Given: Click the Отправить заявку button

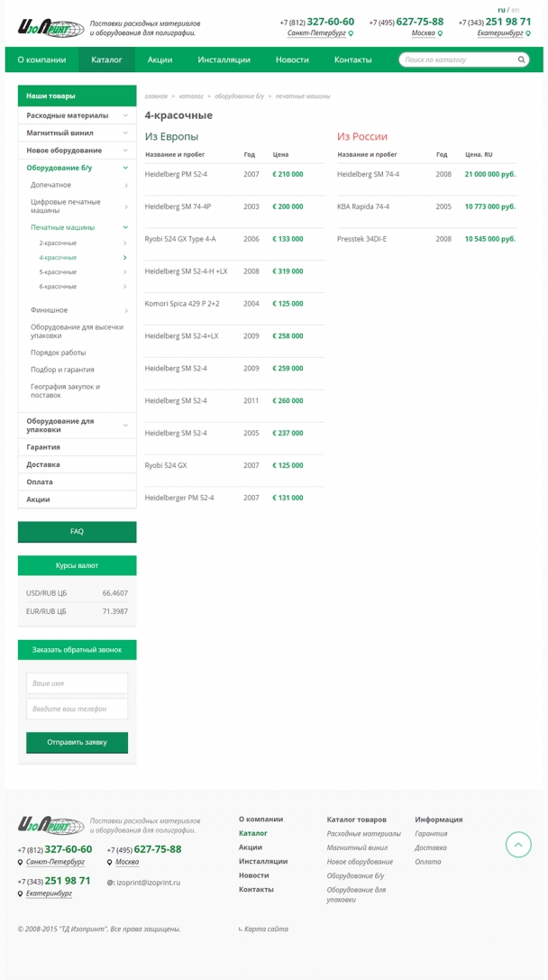Looking at the screenshot, I should [77, 743].
